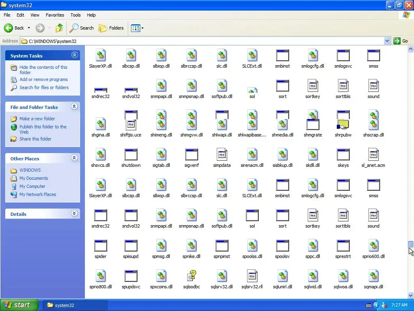Select the sisbkup.dll file icon

coord(283,155)
